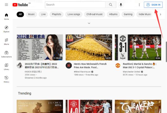Click the YouTube logo
This screenshot has height=113, width=167.
pyautogui.click(x=20, y=5)
